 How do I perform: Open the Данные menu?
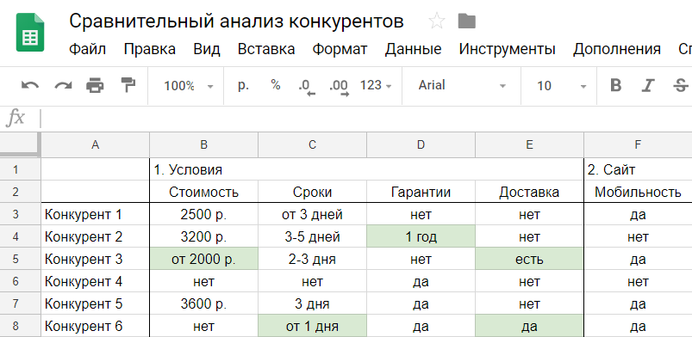[413, 49]
